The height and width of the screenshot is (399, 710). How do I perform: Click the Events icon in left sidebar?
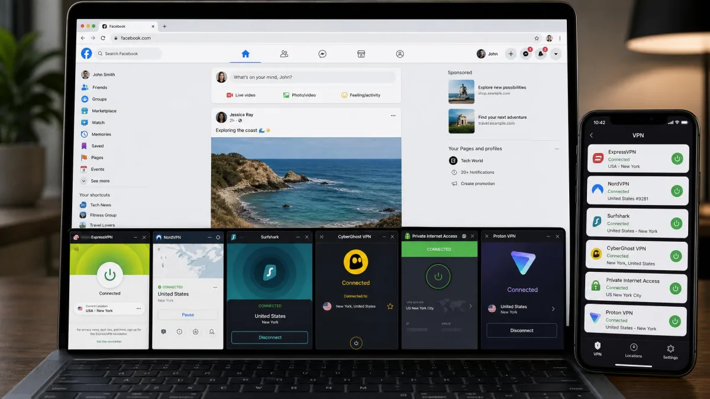tap(85, 169)
